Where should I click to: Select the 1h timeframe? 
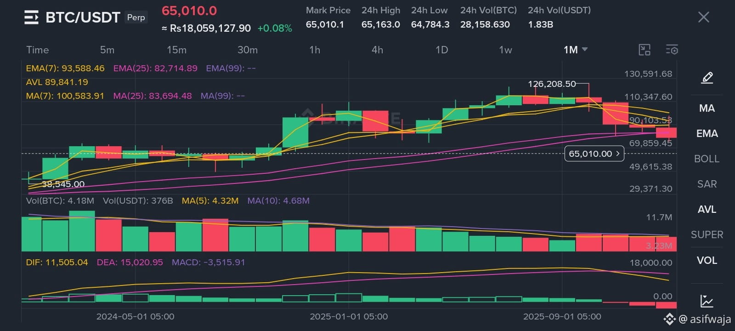coord(315,50)
